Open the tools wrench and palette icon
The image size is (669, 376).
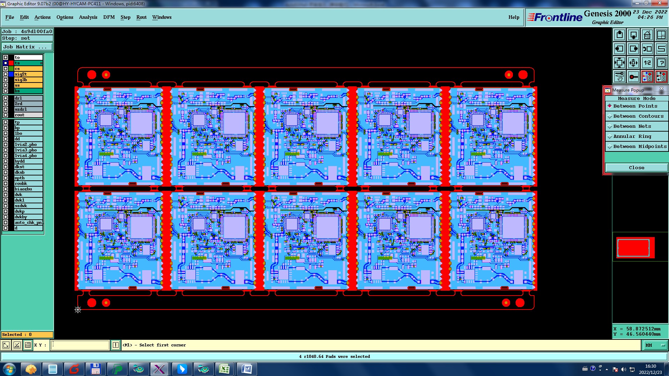619,77
